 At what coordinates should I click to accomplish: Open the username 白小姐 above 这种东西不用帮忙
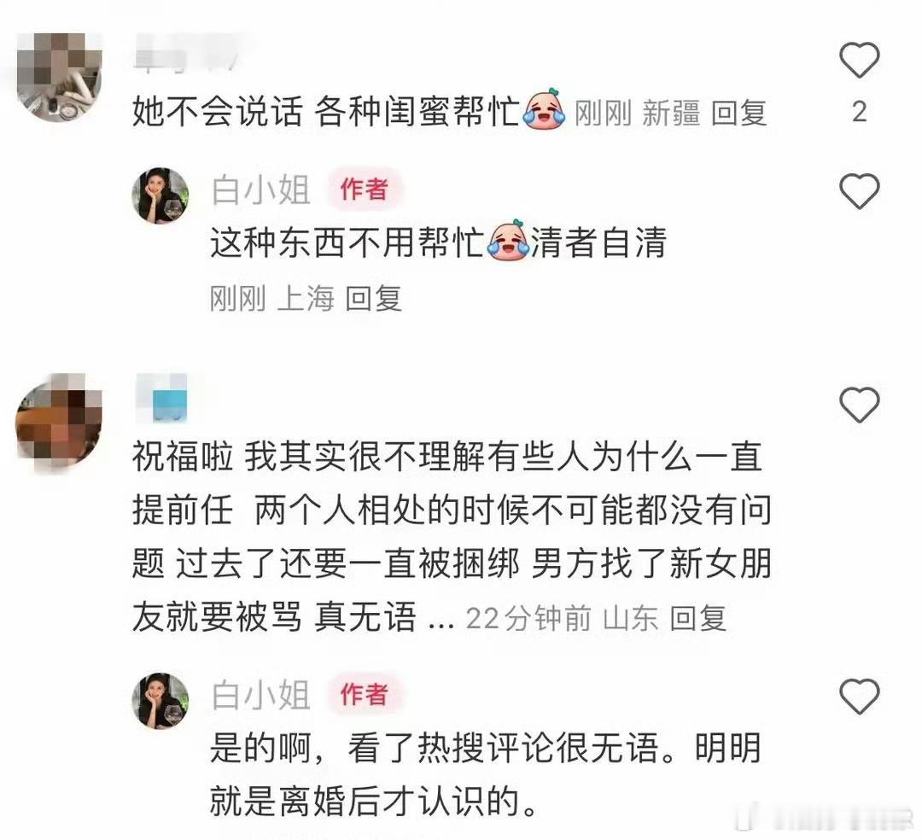[260, 190]
